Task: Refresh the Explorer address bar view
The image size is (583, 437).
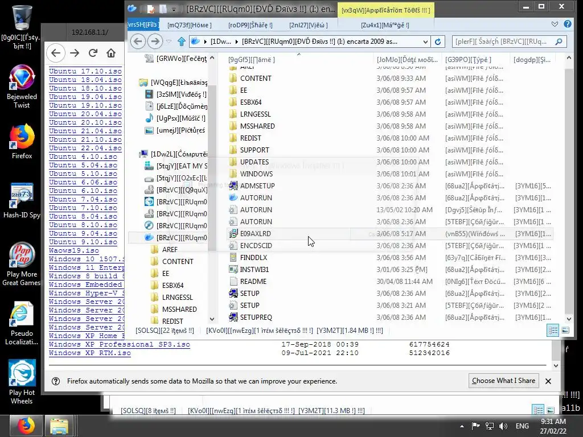Action: click(438, 42)
